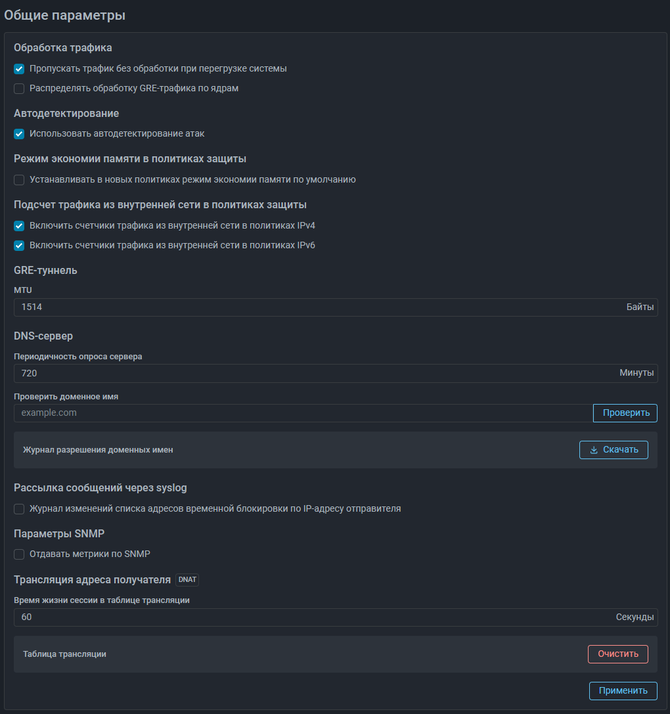Enable GRE-traffic distribution across cores
The height and width of the screenshot is (714, 670).
tap(19, 88)
